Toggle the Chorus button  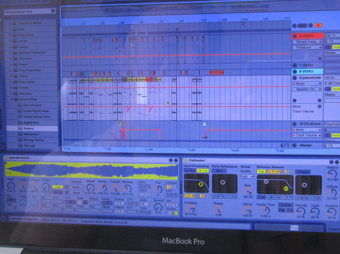pyautogui.click(x=303, y=172)
